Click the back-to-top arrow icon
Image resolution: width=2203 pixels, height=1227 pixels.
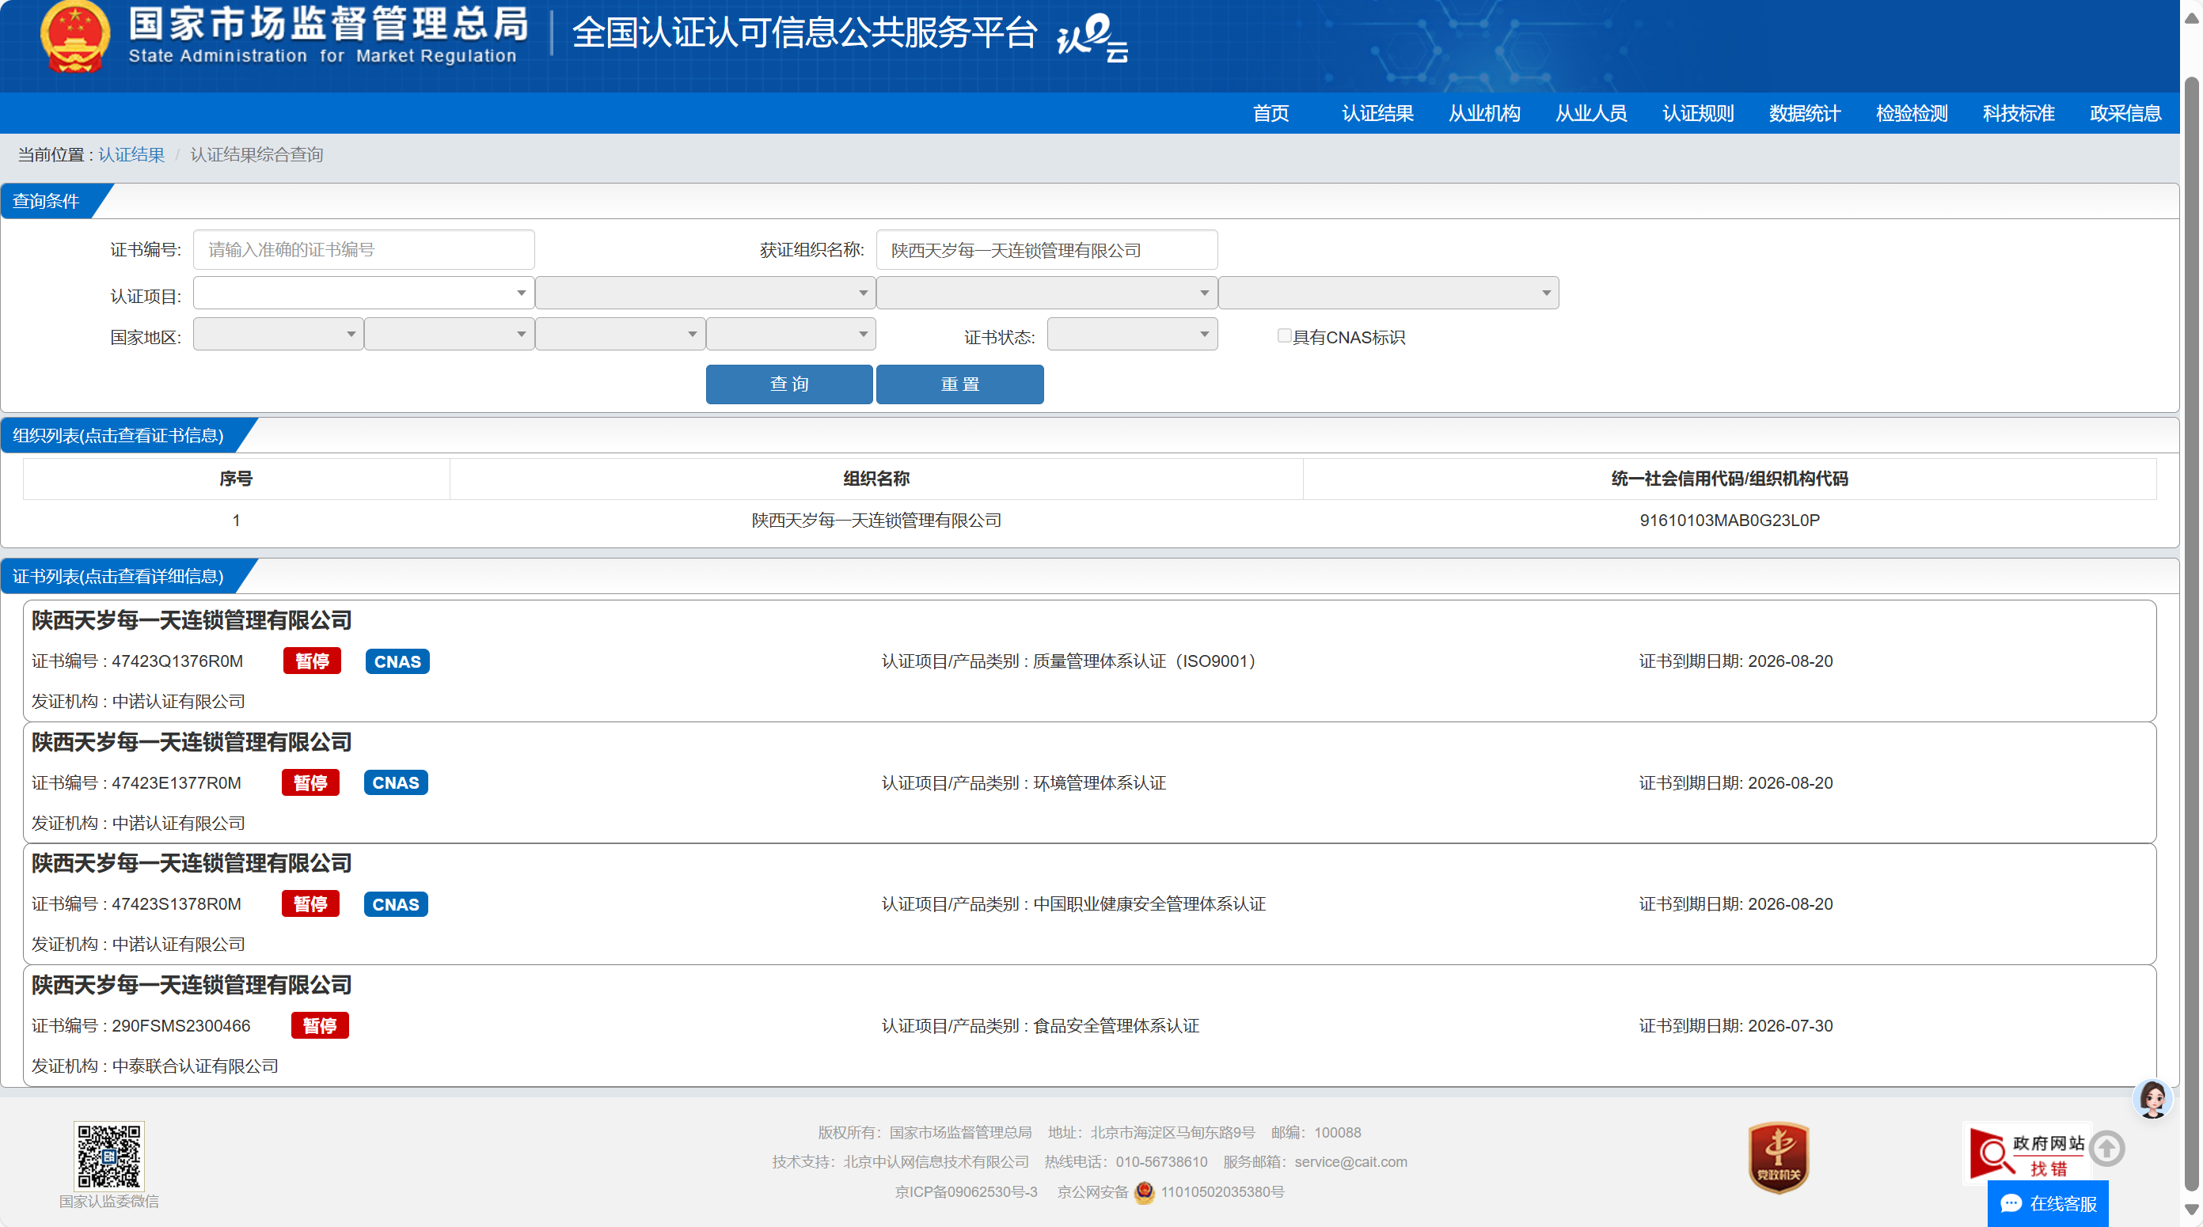pos(2106,1149)
